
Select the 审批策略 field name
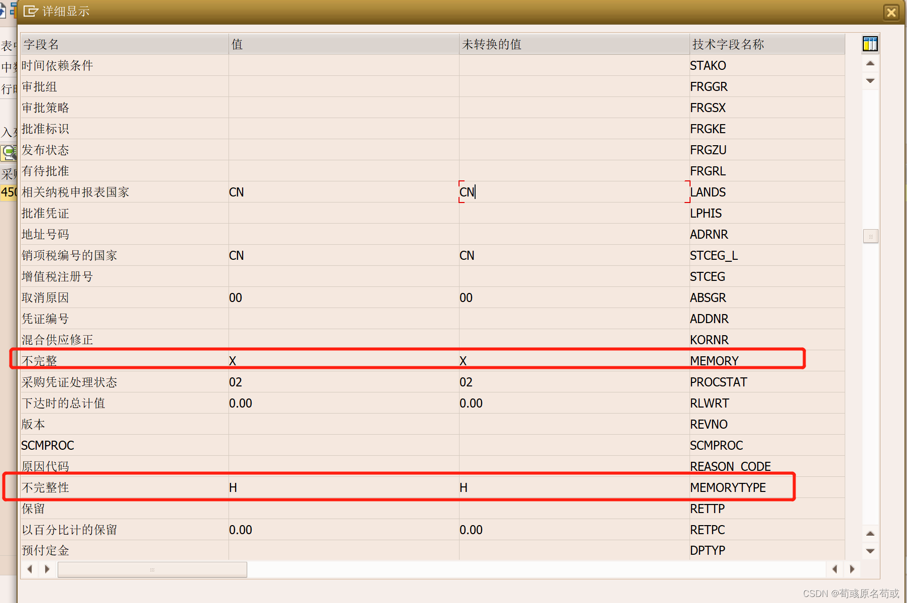point(45,108)
